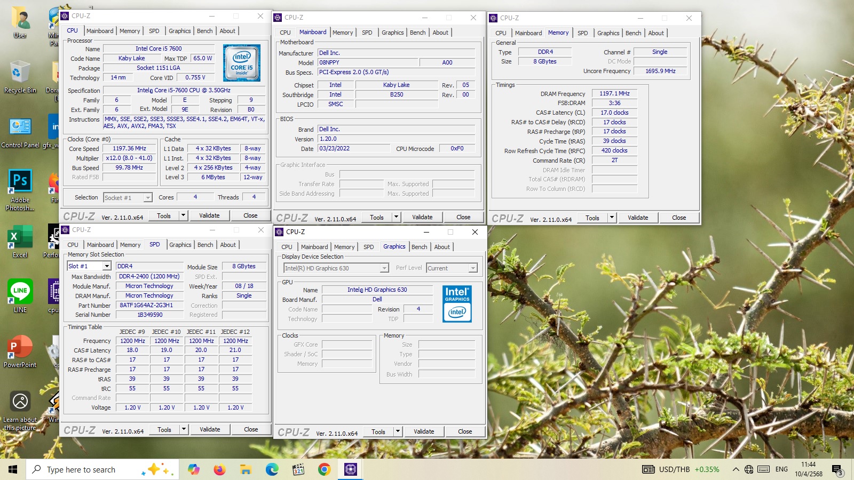This screenshot has height=480, width=854.
Task: Click Validate in the SPD window
Action: click(210, 429)
